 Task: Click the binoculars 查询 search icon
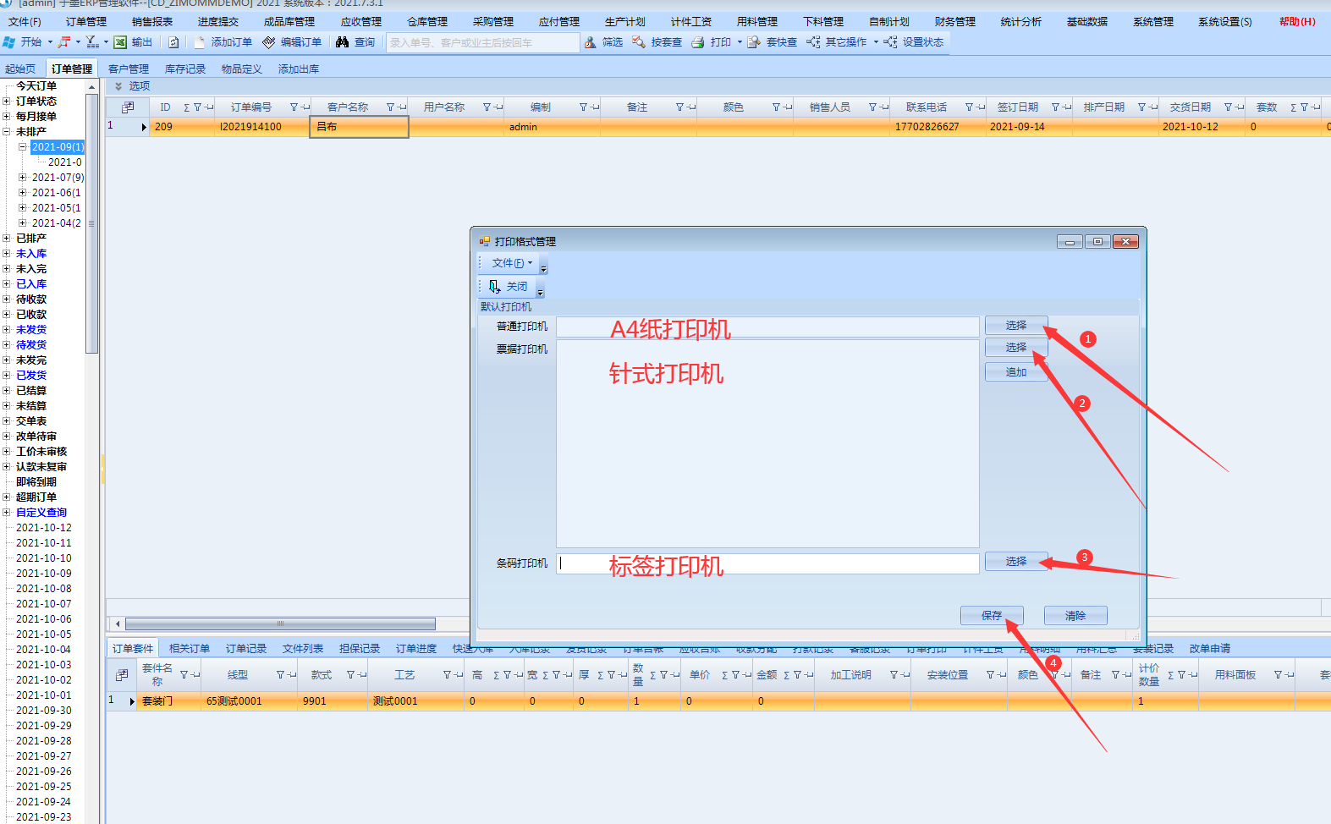pos(342,42)
